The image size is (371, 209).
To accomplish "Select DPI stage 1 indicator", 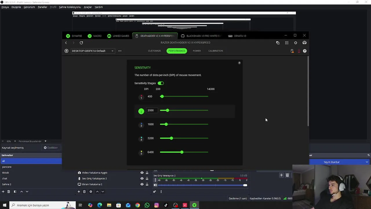I will point(141,97).
